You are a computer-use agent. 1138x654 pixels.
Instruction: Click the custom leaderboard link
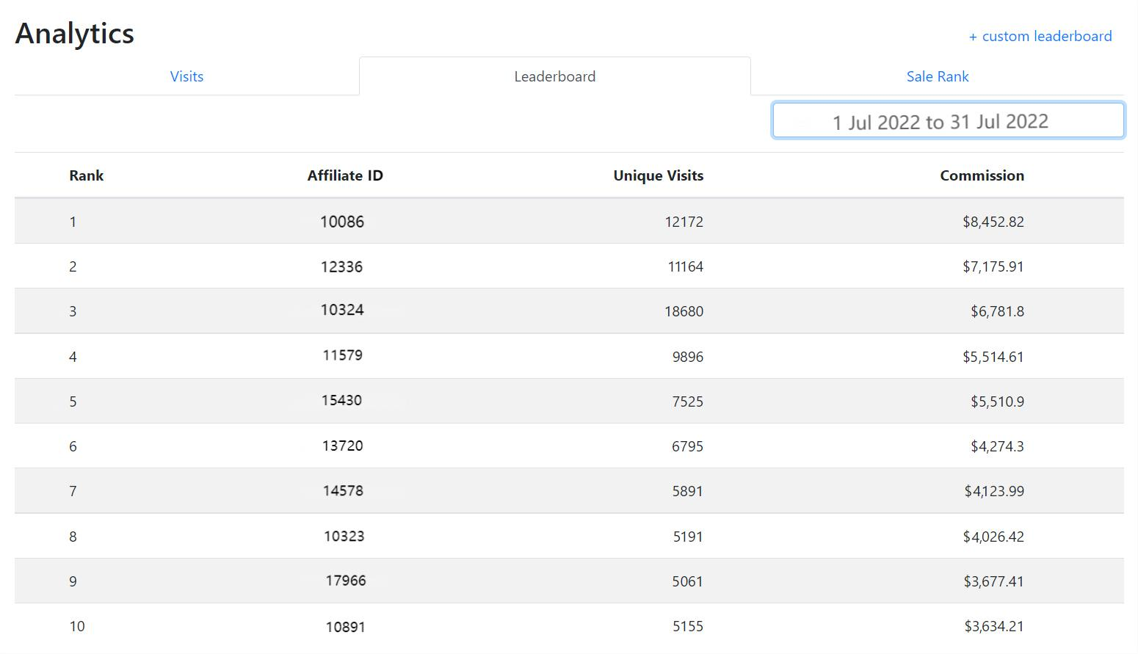pyautogui.click(x=1040, y=36)
